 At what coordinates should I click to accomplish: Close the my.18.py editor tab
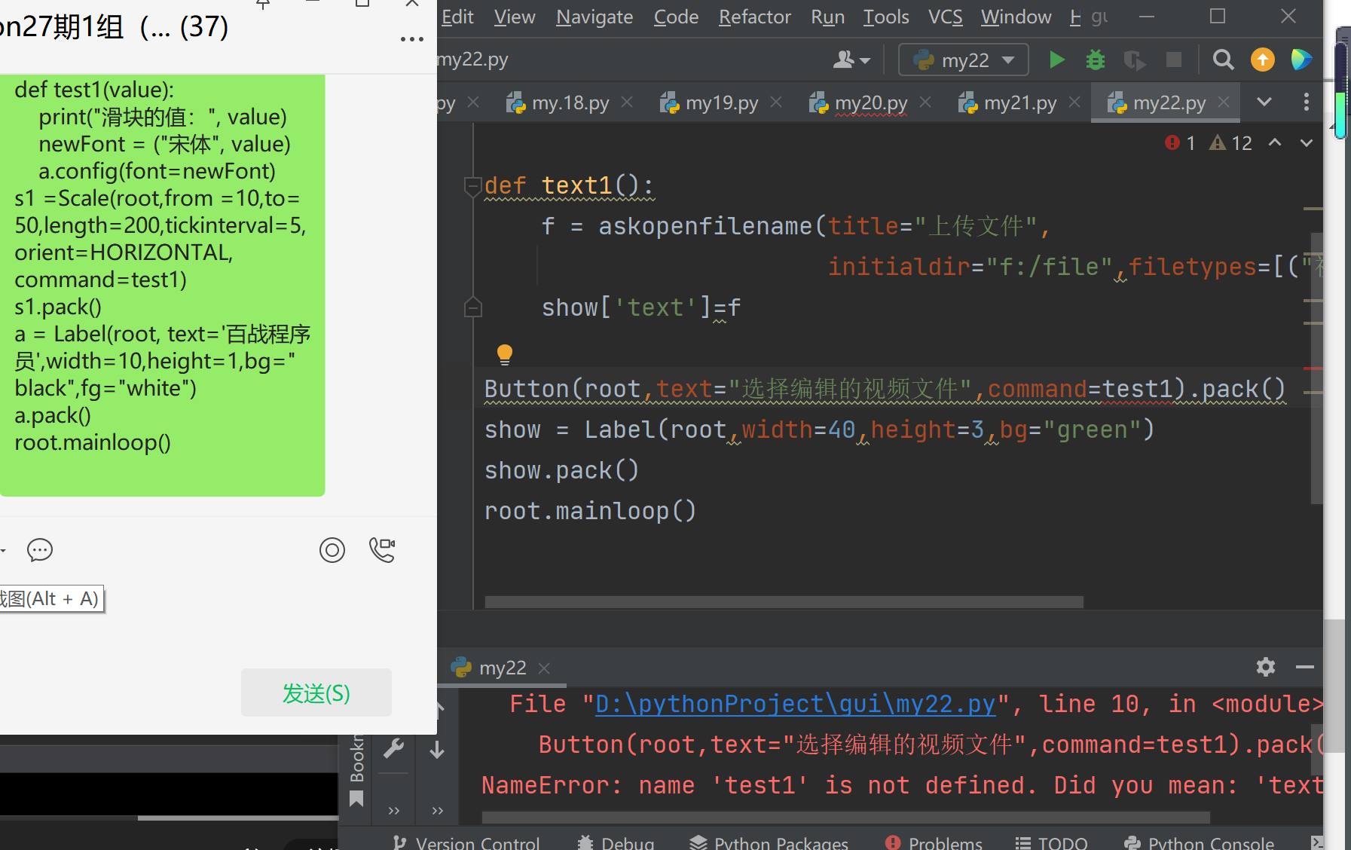627,102
